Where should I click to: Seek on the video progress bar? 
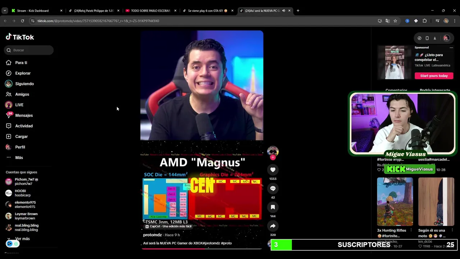click(x=202, y=248)
